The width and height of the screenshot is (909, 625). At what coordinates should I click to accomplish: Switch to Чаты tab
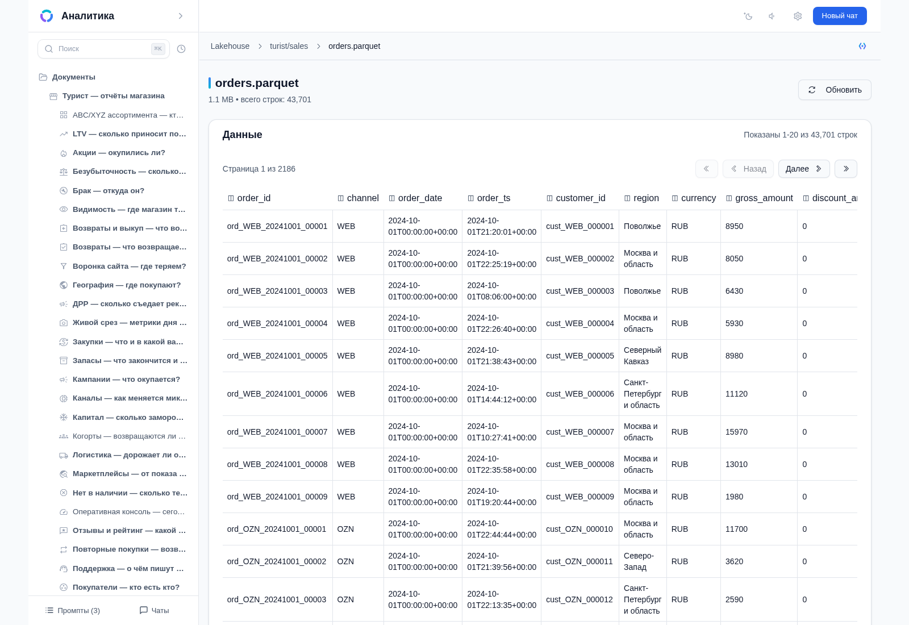tap(155, 611)
